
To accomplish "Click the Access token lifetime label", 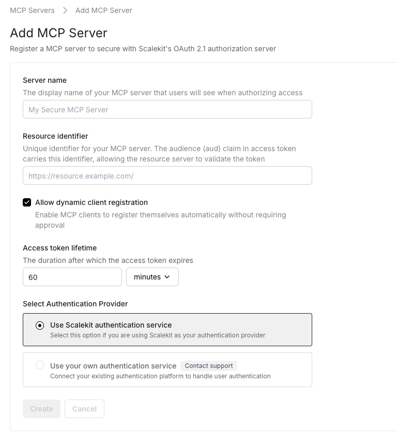I will [59, 248].
